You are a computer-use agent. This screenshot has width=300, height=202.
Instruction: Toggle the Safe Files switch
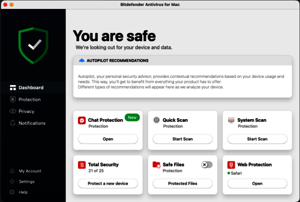tap(206, 165)
